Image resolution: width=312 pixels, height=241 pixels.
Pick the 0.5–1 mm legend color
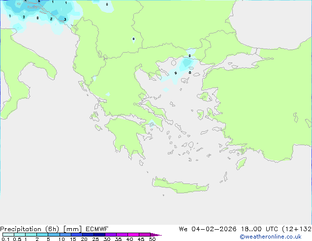(20, 235)
